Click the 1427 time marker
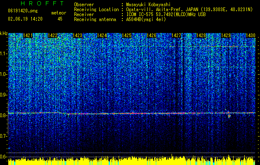Screen dimensions: 260x165 [x=176, y=35]
